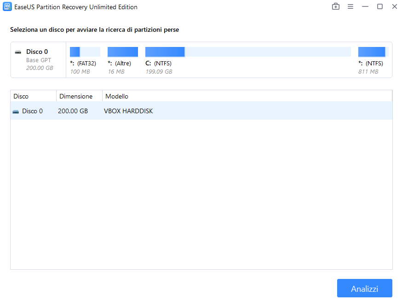Image resolution: width=402 pixels, height=307 pixels.
Task: Click the 199.09 GB size label
Action: 159,71
